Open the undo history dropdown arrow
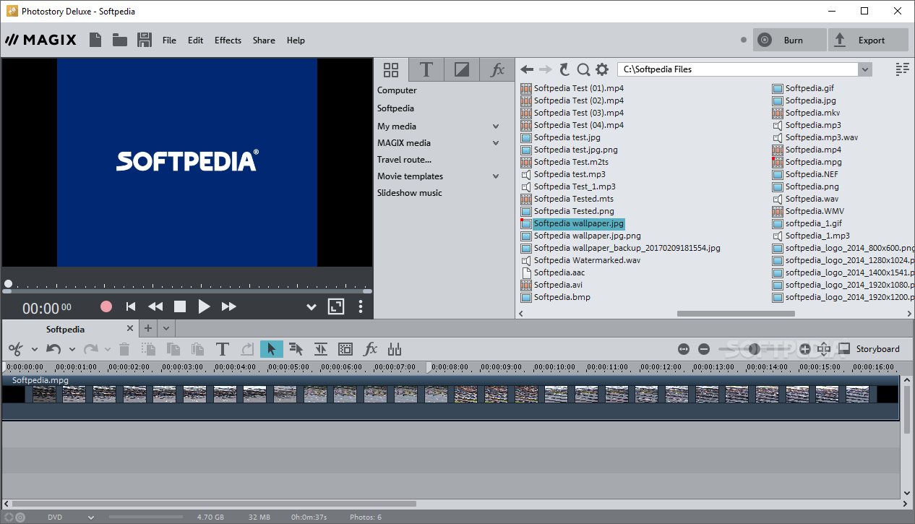The height and width of the screenshot is (524, 915). click(72, 350)
